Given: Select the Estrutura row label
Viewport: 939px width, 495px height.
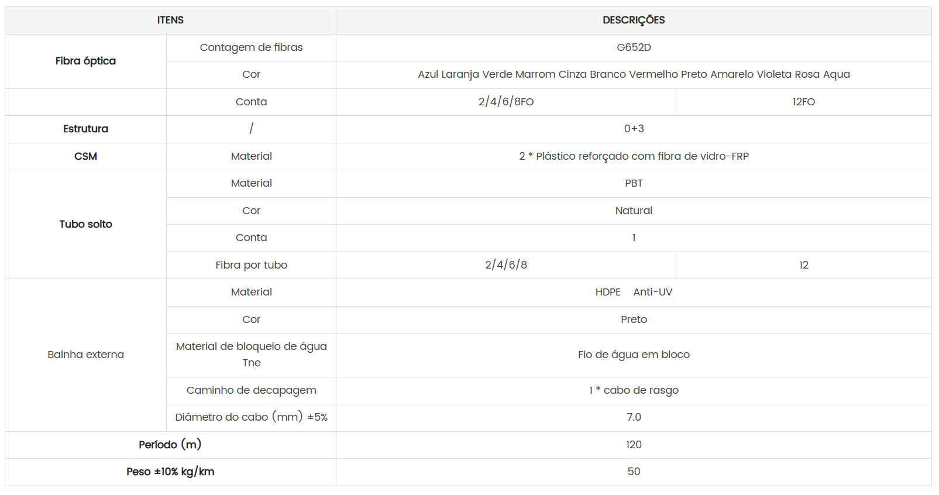Looking at the screenshot, I should [x=85, y=129].
